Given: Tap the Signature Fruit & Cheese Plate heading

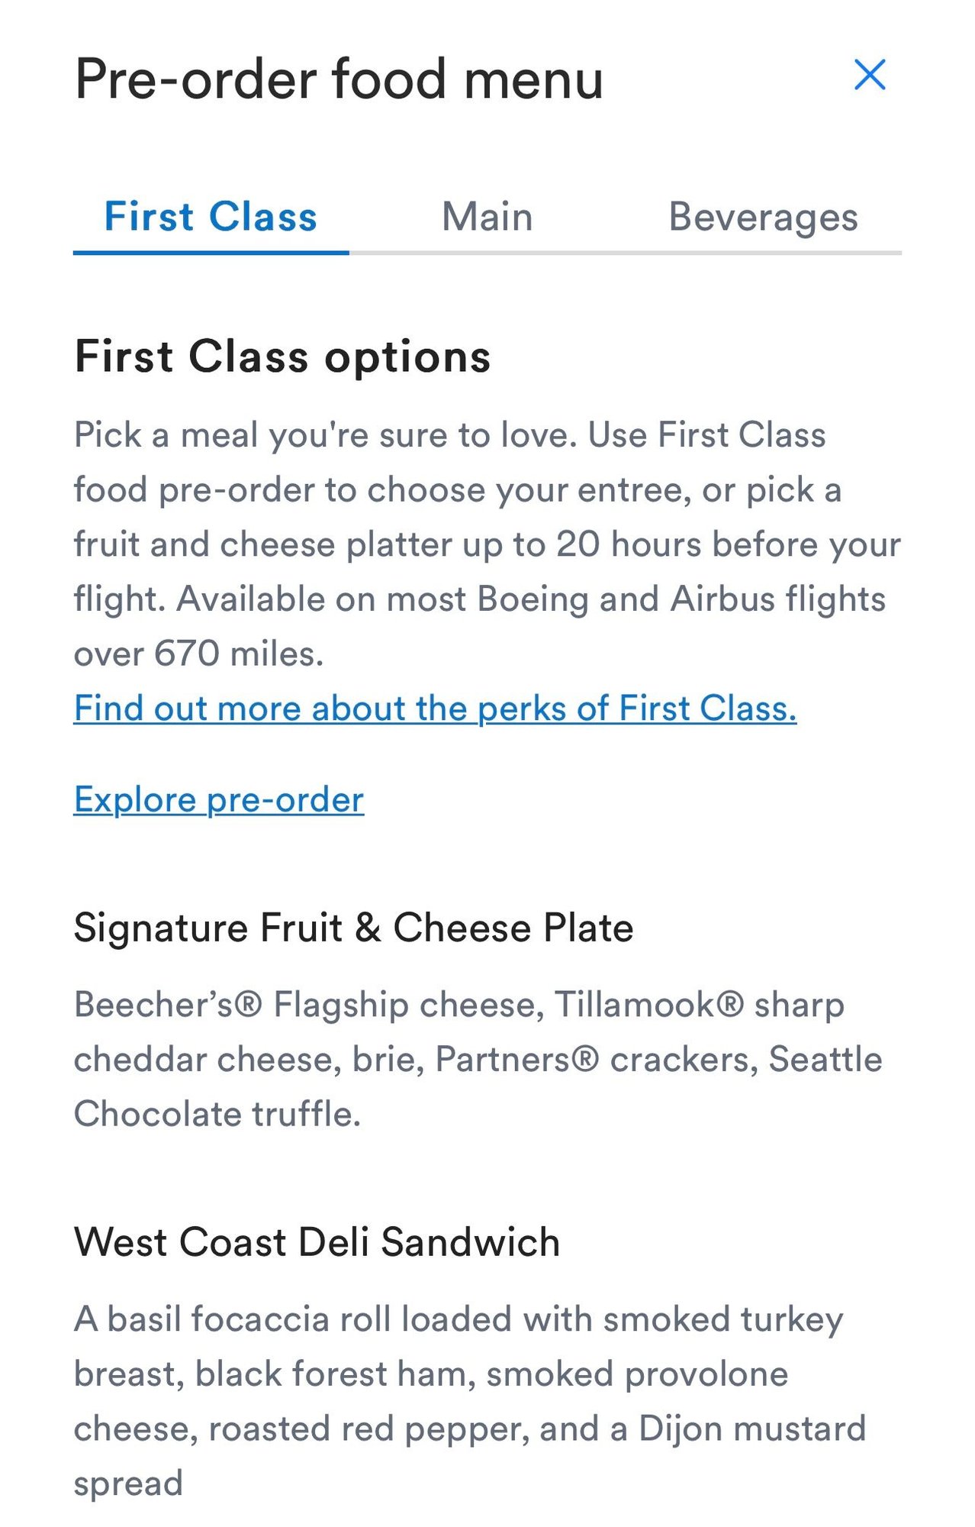Looking at the screenshot, I should point(353,928).
